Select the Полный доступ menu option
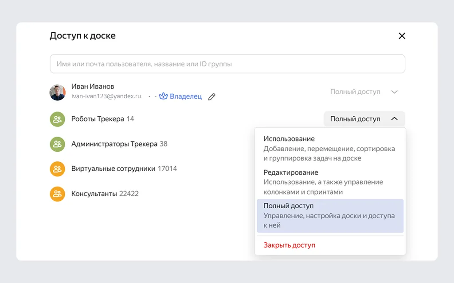Screen dimensions: 454x283 330,216
